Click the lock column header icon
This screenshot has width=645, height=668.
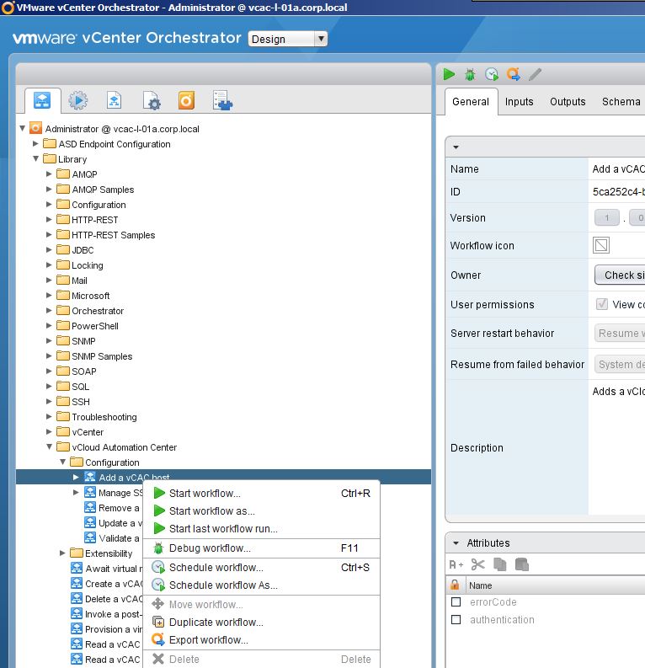(x=455, y=585)
